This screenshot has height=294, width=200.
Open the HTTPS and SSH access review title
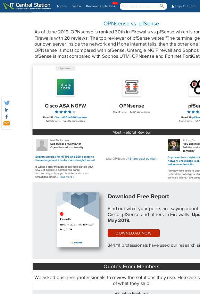(65, 158)
